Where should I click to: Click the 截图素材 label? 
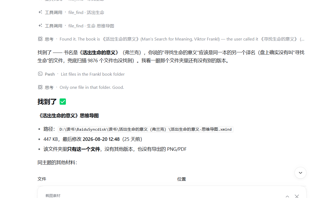click(53, 196)
